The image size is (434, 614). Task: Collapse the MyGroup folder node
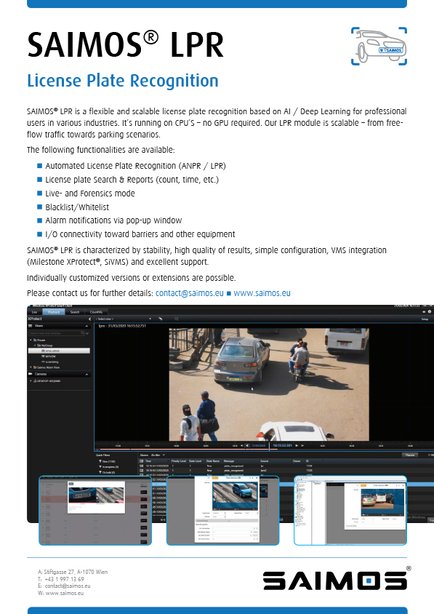pyautogui.click(x=35, y=346)
